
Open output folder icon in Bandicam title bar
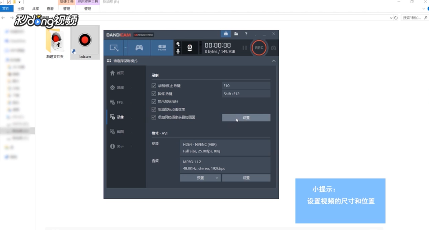click(x=236, y=34)
